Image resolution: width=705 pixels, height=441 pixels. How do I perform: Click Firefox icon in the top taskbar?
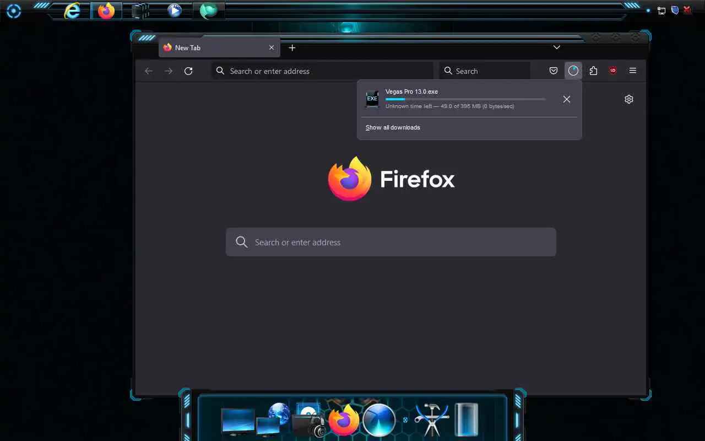click(106, 10)
